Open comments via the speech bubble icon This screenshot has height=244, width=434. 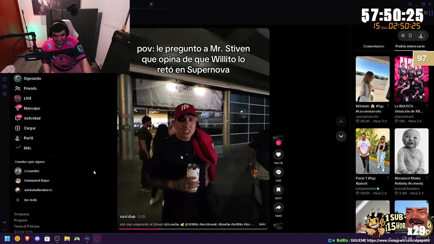(278, 172)
